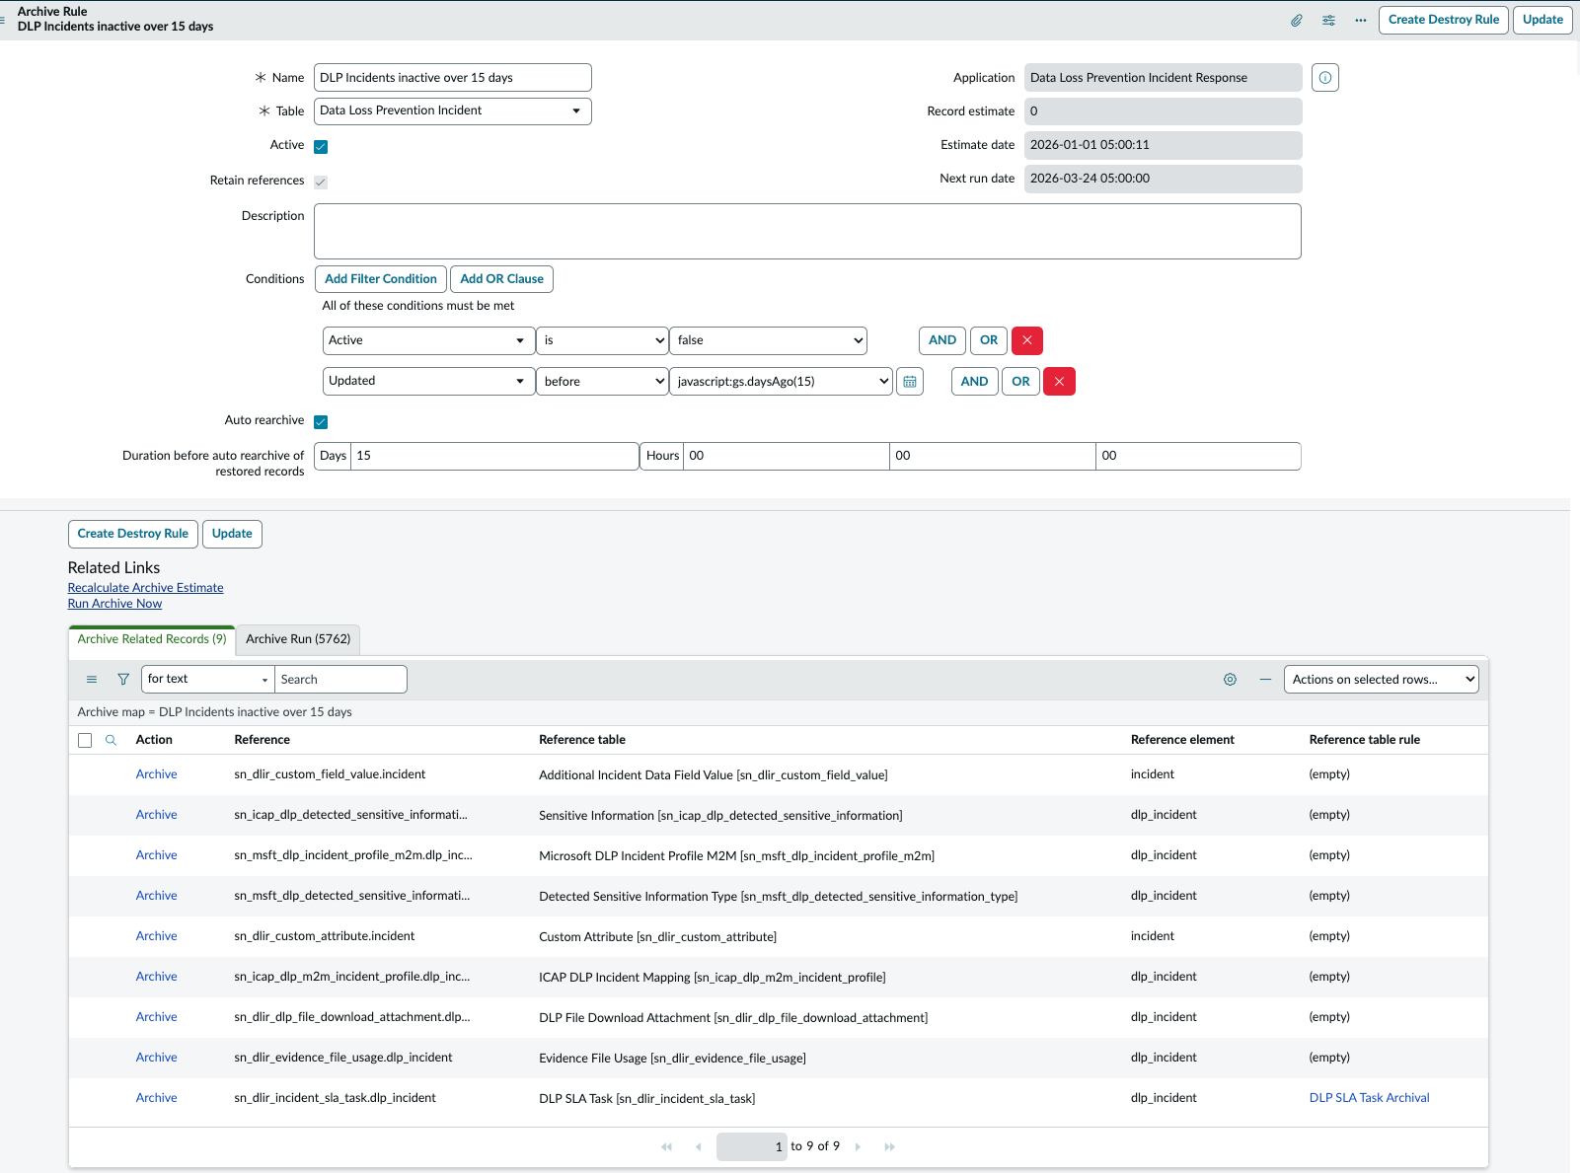The height and width of the screenshot is (1173, 1580).
Task: Sort by Reference table column header
Action: tap(582, 740)
